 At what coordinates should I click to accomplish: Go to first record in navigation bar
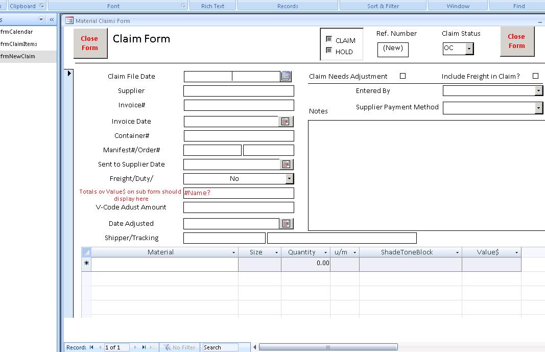tap(91, 347)
